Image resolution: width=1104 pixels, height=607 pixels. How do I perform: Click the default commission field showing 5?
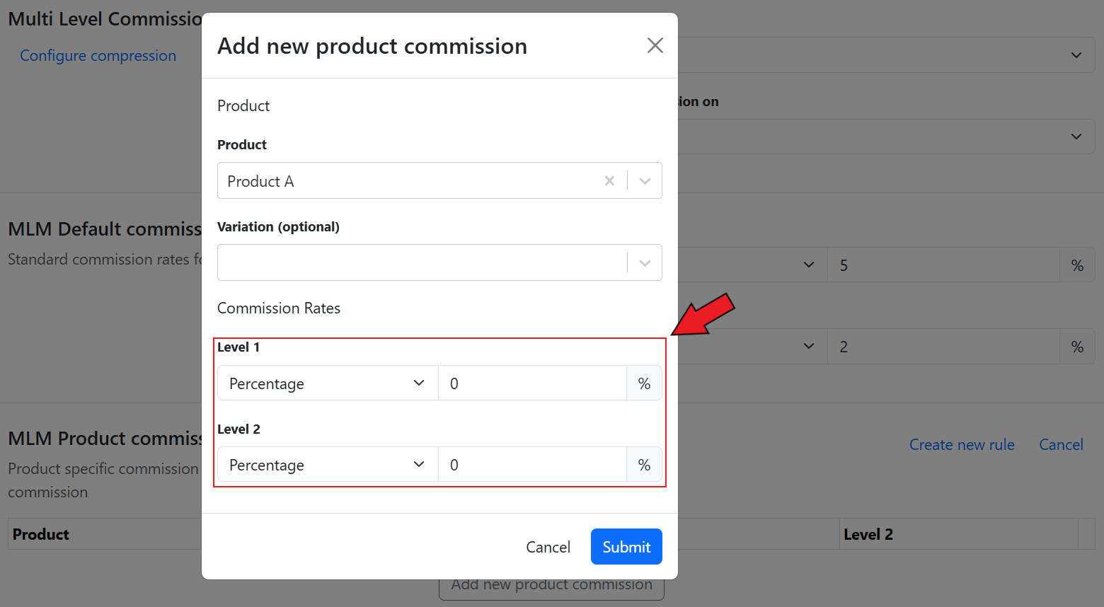[x=943, y=265]
